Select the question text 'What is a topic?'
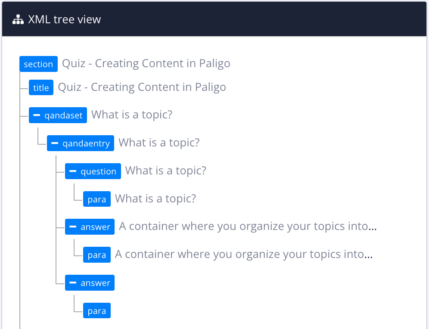429x329 pixels. pos(165,170)
